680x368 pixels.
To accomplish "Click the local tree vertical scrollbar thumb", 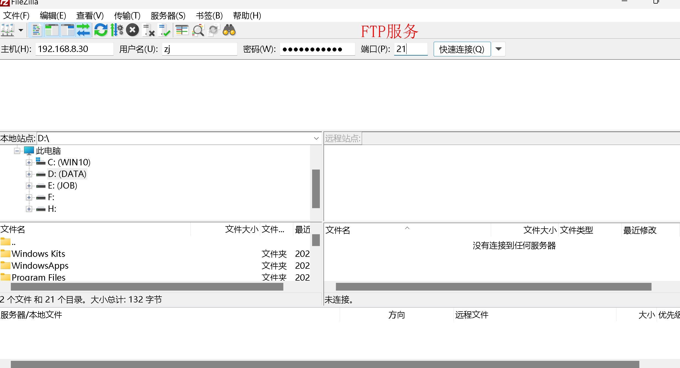I will point(316,189).
